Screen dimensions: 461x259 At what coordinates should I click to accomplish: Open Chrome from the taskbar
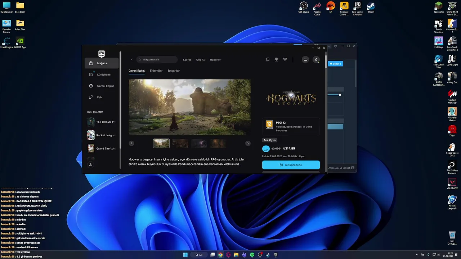point(220,255)
